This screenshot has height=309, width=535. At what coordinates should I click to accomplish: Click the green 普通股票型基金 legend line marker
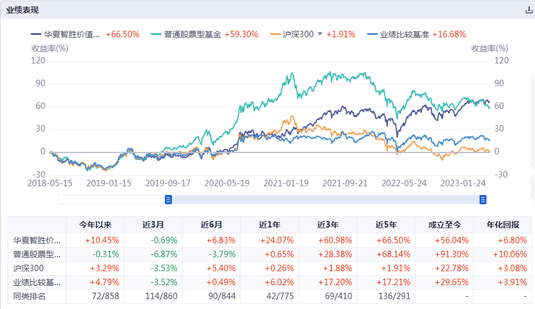tap(157, 35)
